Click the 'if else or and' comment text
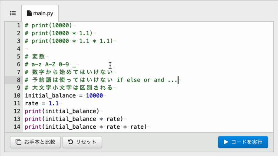Screen dimensions: 278x156 click(x=140, y=80)
